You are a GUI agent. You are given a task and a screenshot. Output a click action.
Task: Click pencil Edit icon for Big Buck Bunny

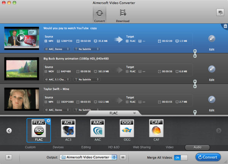tap(212, 69)
